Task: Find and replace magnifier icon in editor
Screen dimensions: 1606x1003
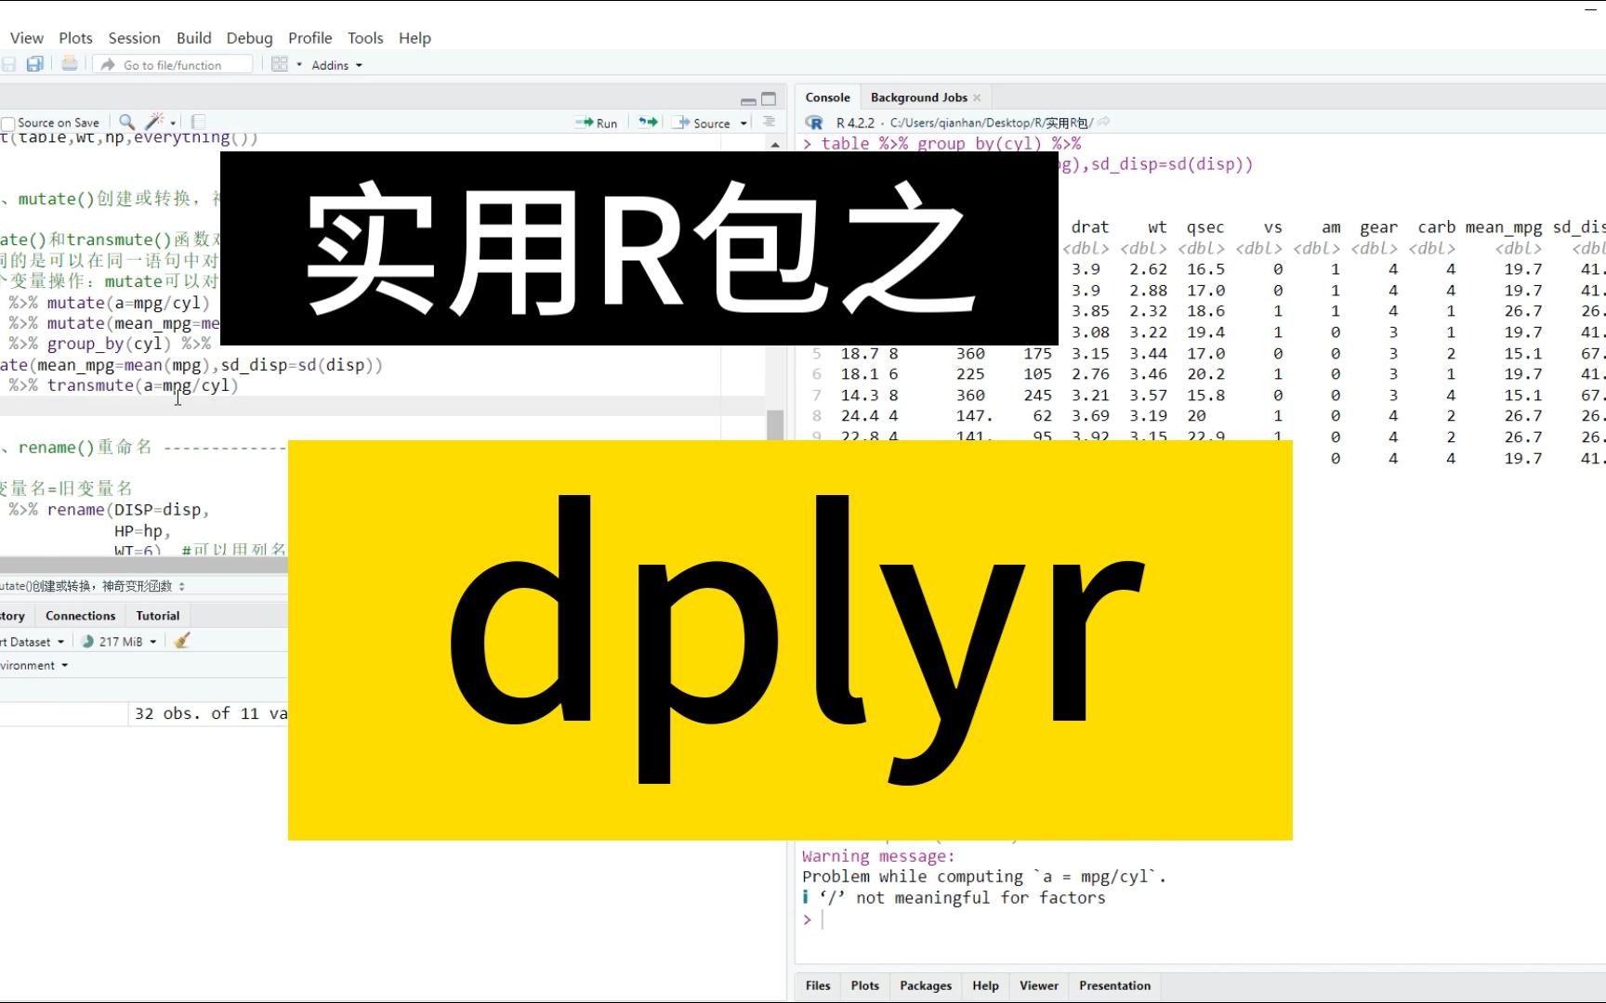Action: 126,122
